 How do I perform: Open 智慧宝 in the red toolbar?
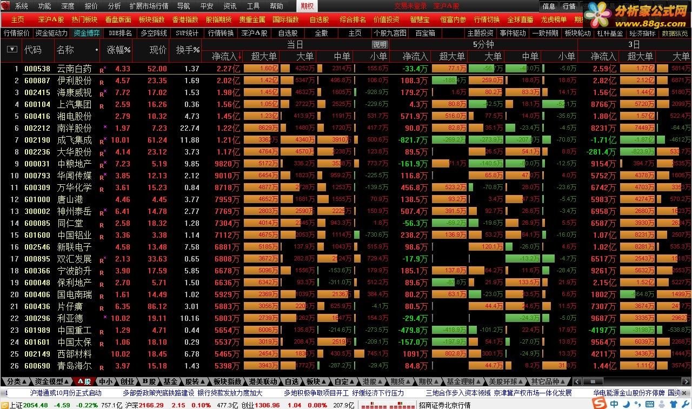(x=420, y=19)
